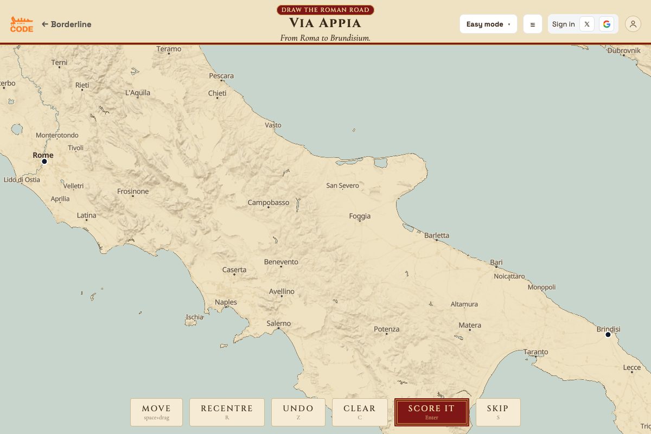
Task: Click the Lecce label on map
Action: [632, 368]
